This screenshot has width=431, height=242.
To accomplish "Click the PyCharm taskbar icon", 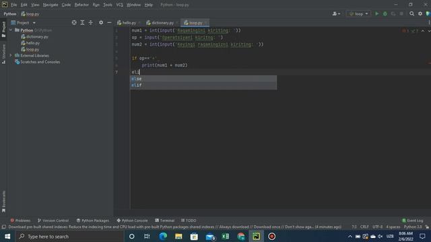I will pos(256,236).
